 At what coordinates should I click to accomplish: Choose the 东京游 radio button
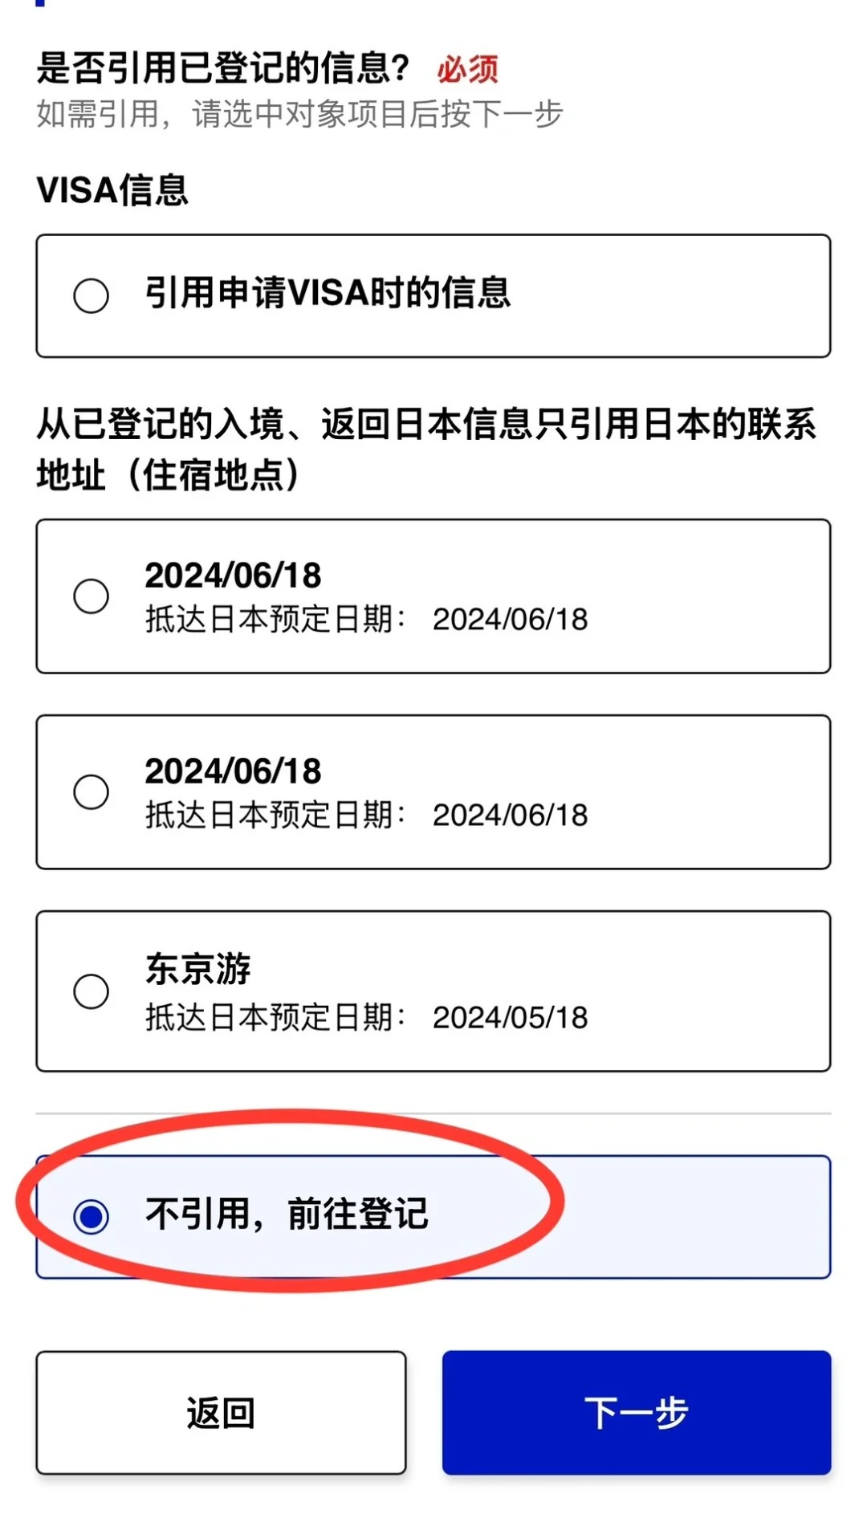(92, 991)
